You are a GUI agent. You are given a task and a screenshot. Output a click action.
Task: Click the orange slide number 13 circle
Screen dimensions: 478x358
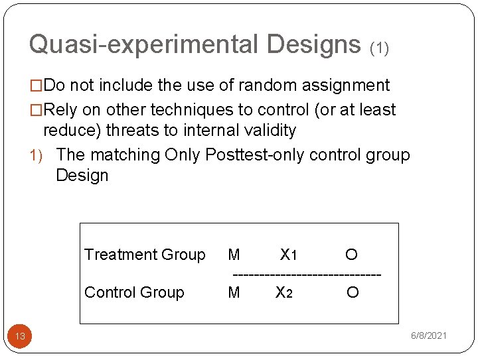pyautogui.click(x=19, y=336)
